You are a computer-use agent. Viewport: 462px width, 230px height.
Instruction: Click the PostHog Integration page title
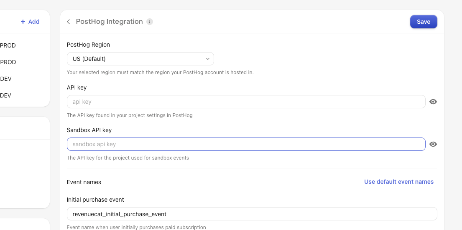click(x=109, y=21)
